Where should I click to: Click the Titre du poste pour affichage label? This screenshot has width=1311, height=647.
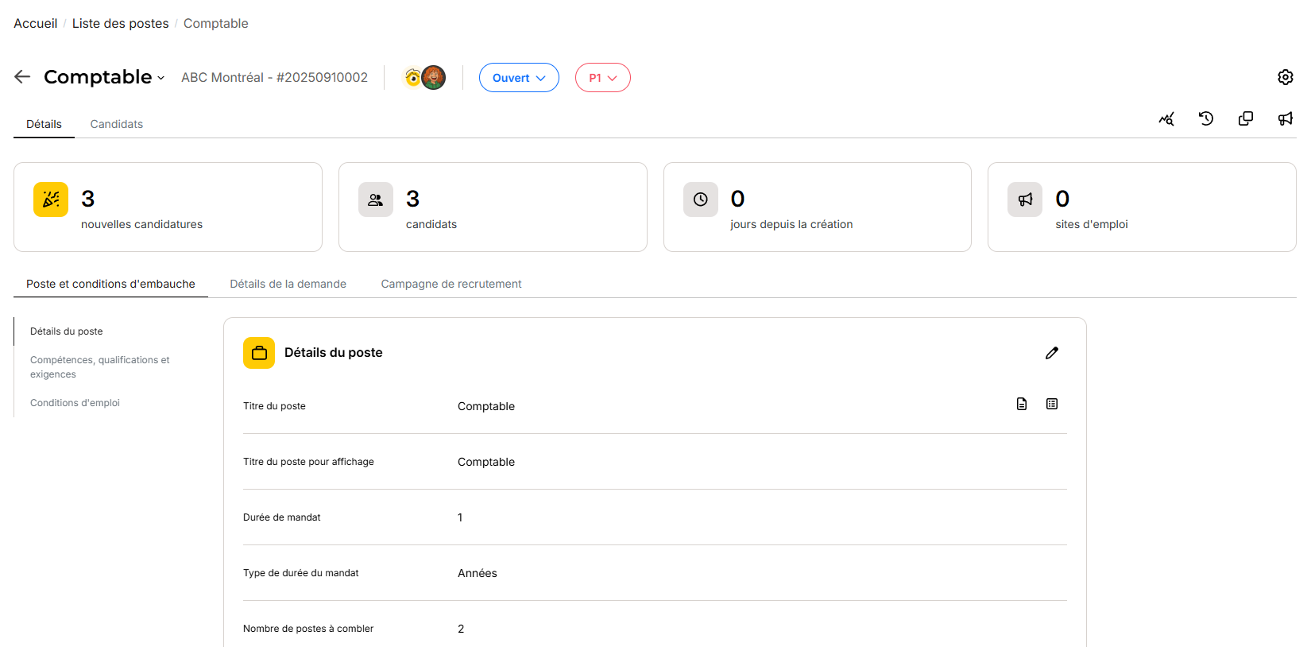[x=308, y=462]
